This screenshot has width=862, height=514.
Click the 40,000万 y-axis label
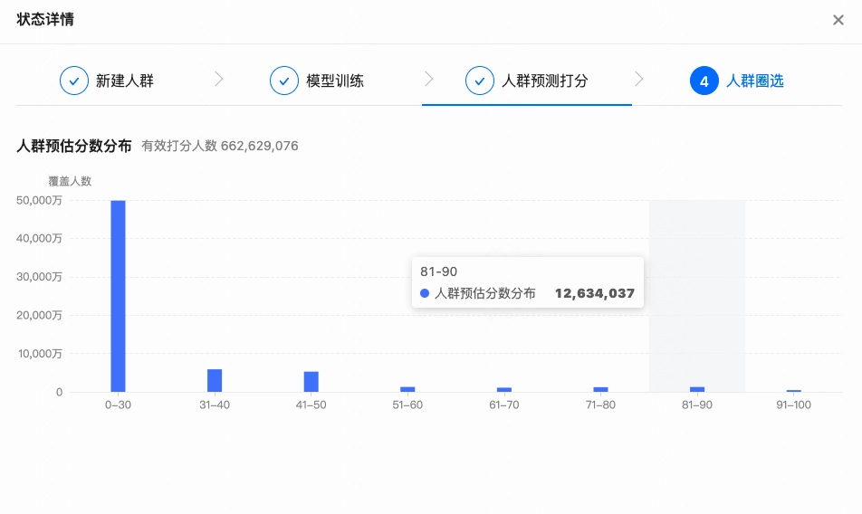(x=39, y=238)
